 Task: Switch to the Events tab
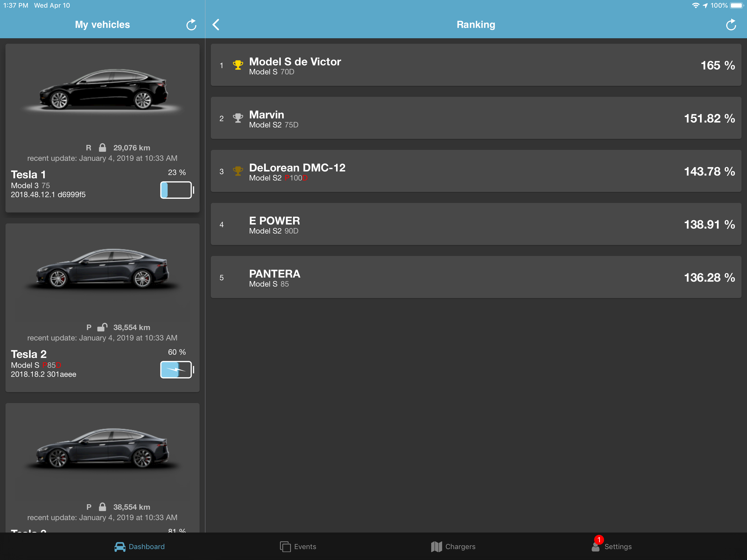point(298,547)
